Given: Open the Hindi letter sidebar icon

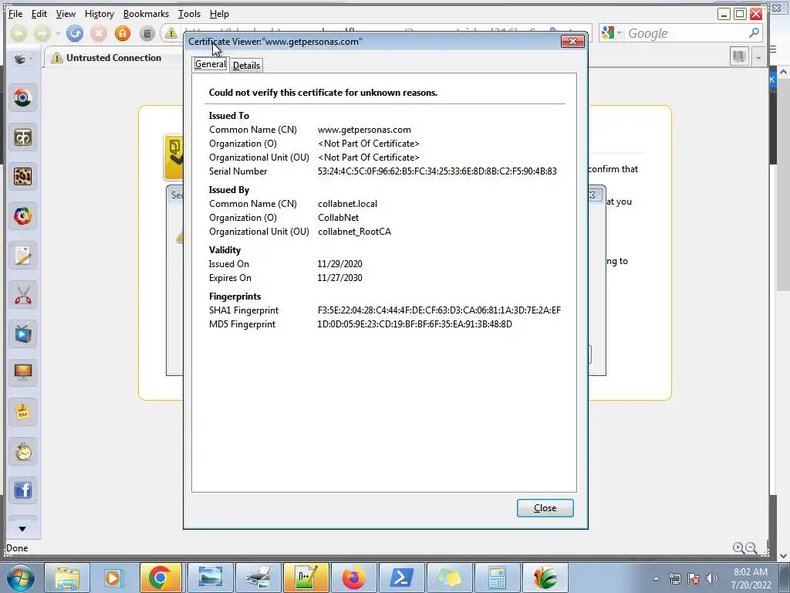Looking at the screenshot, I should (22, 137).
